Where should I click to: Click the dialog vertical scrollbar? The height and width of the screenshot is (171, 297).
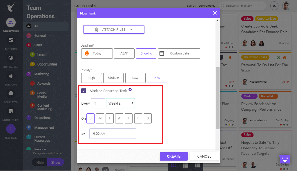coord(218,98)
